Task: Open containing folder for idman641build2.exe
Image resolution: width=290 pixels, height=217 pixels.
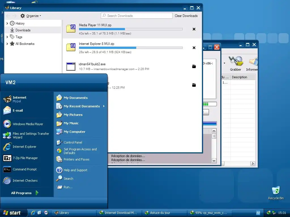Action: [x=194, y=66]
